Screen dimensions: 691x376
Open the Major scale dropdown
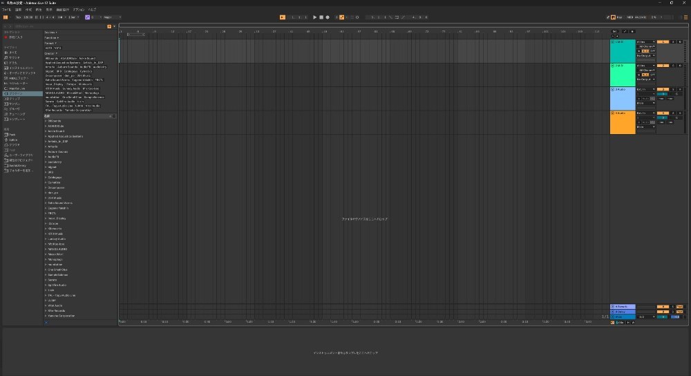point(112,17)
